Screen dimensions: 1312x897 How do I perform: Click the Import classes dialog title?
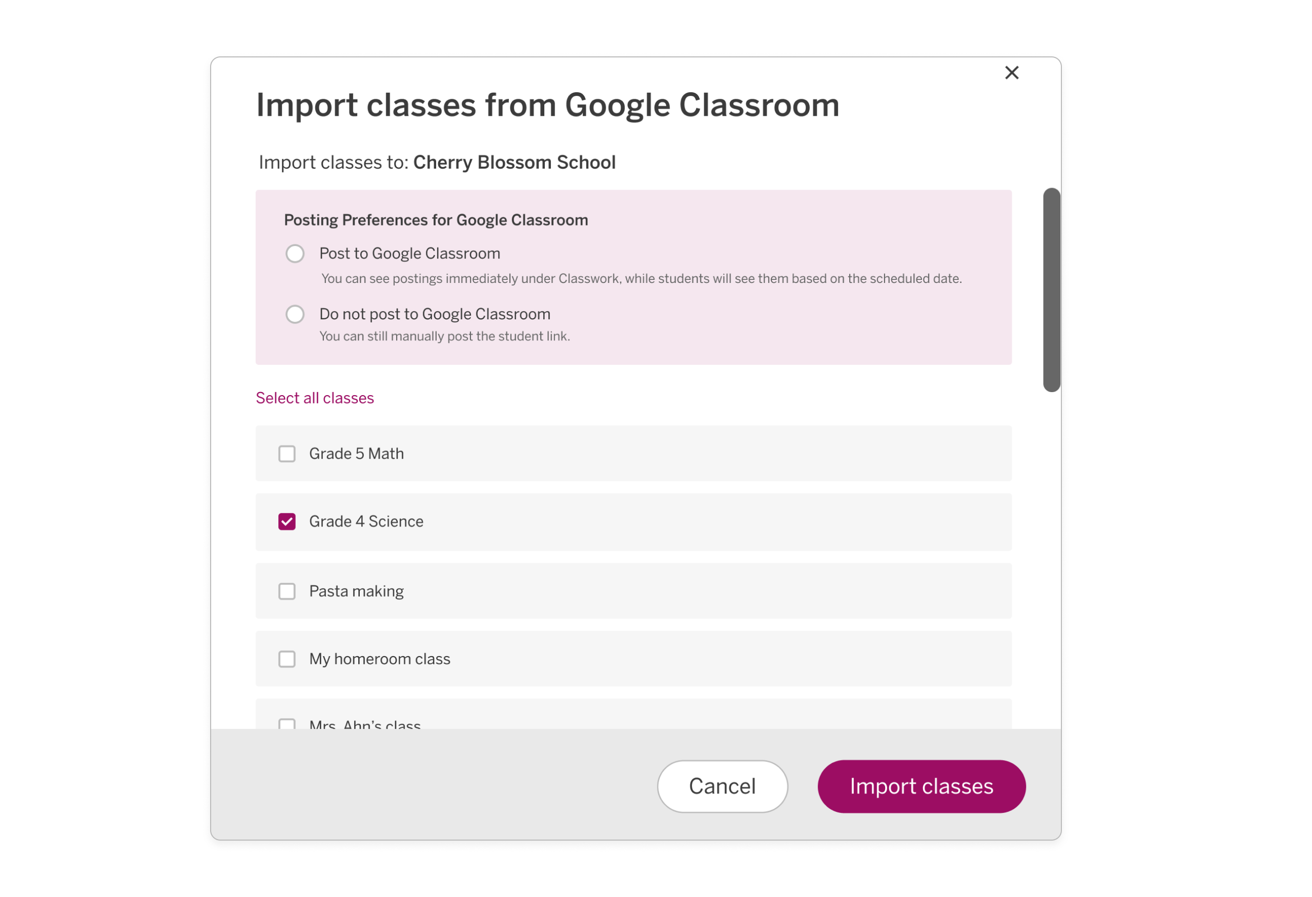[x=548, y=105]
